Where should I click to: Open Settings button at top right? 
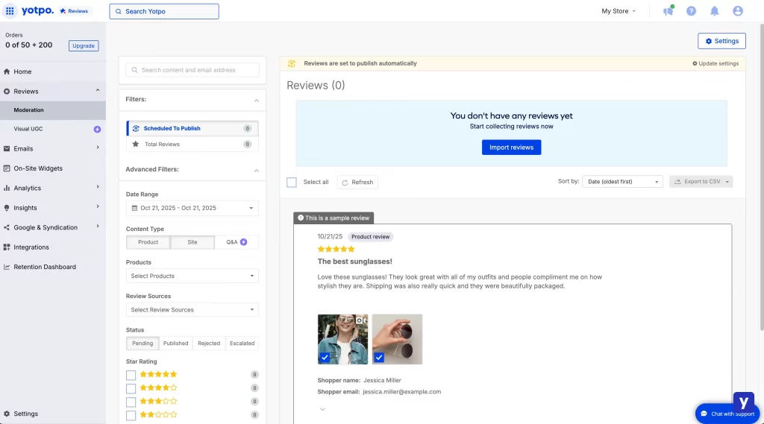[721, 41]
